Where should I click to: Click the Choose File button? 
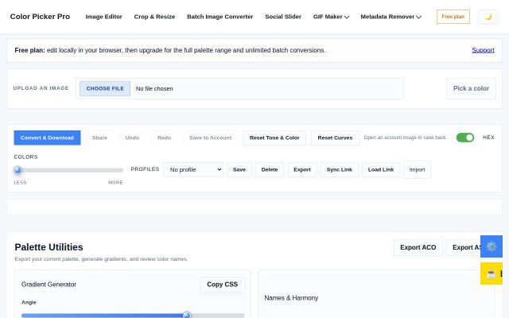coord(105,88)
